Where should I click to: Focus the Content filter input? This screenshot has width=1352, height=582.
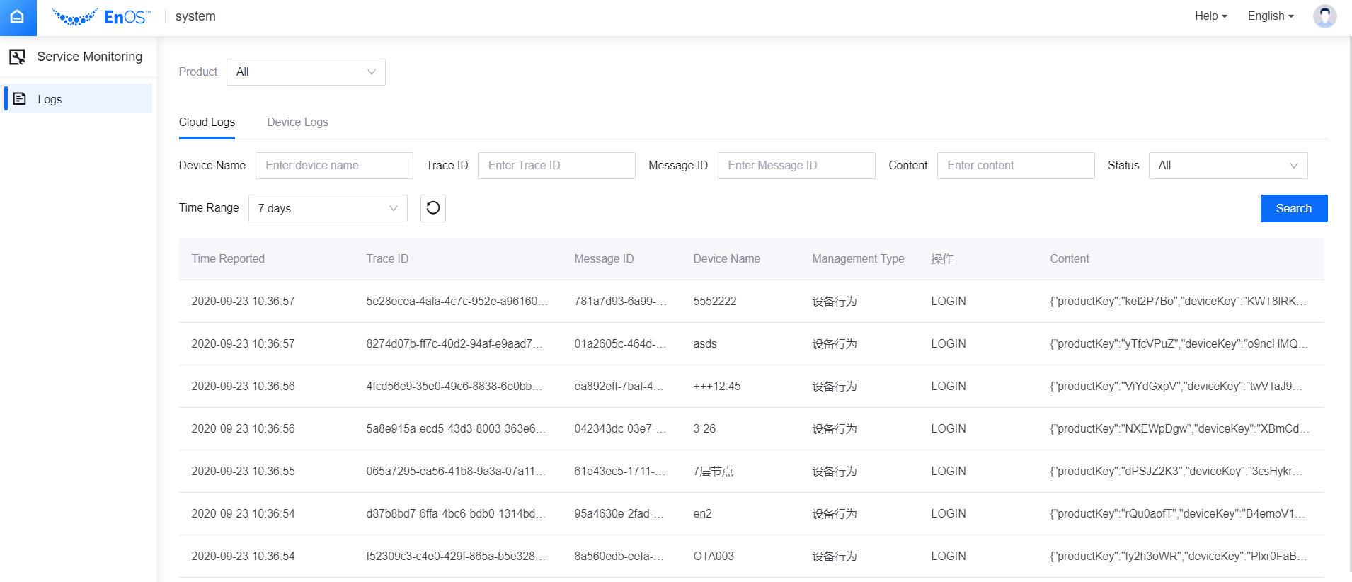1016,166
